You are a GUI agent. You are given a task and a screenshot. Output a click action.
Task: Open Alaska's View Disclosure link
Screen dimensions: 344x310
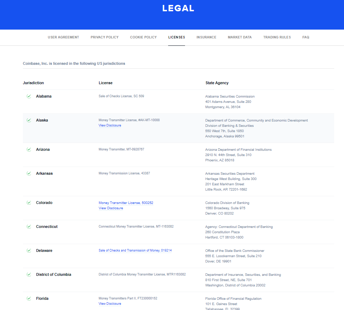pos(110,125)
